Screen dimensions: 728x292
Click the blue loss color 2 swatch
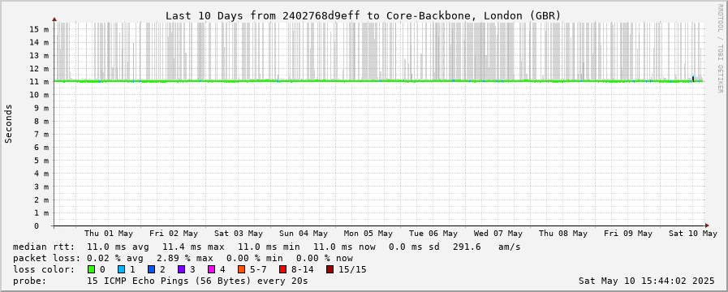pos(151,269)
